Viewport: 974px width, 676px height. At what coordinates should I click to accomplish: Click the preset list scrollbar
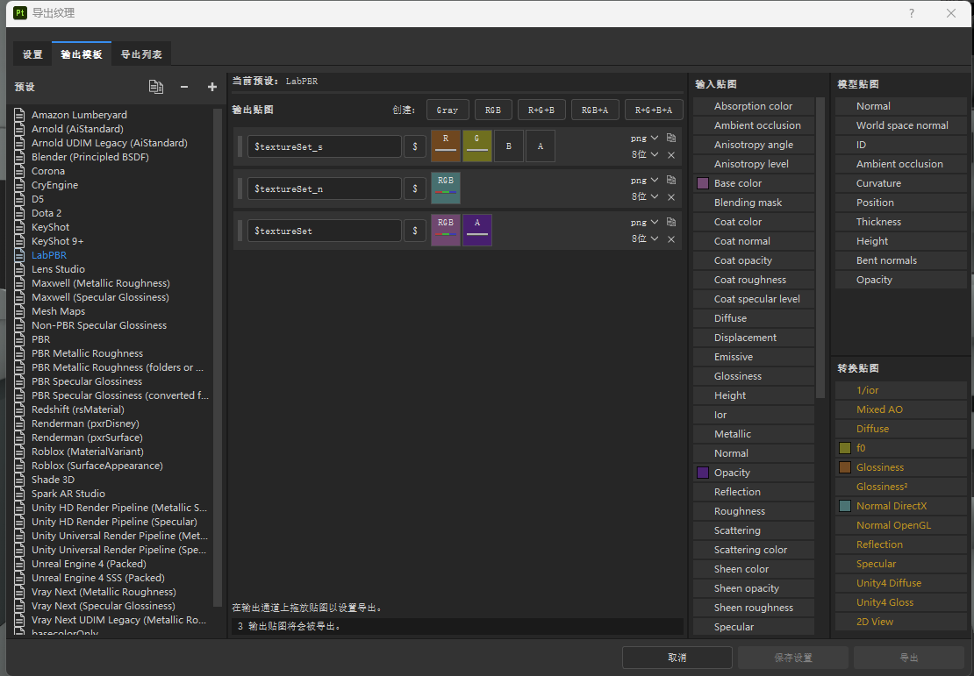(217, 357)
